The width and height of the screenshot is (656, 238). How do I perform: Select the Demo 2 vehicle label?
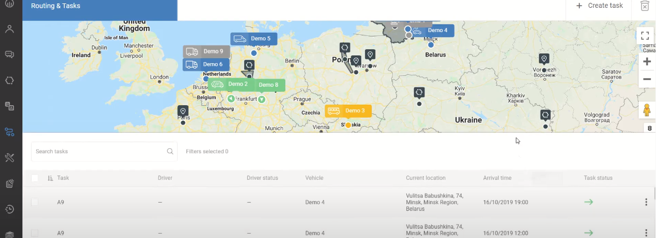tap(230, 84)
